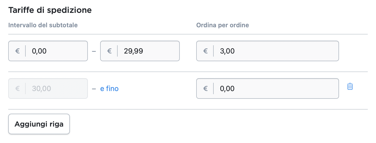The height and width of the screenshot is (143, 376).
Task: Click divider line above Aggiungi riga
Action: [188, 109]
